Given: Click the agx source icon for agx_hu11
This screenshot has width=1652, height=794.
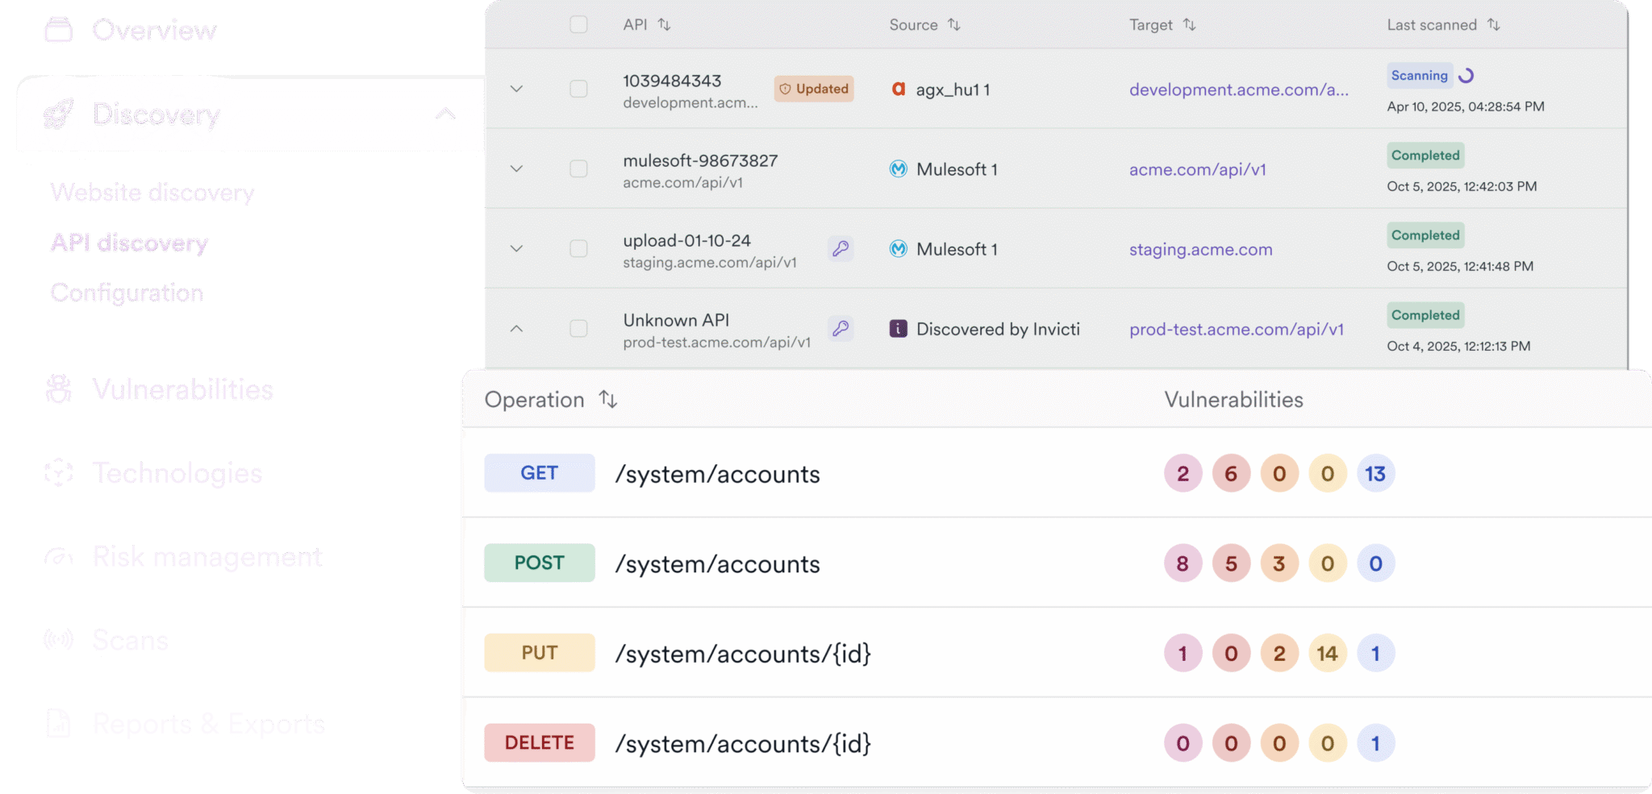Looking at the screenshot, I should (x=898, y=89).
